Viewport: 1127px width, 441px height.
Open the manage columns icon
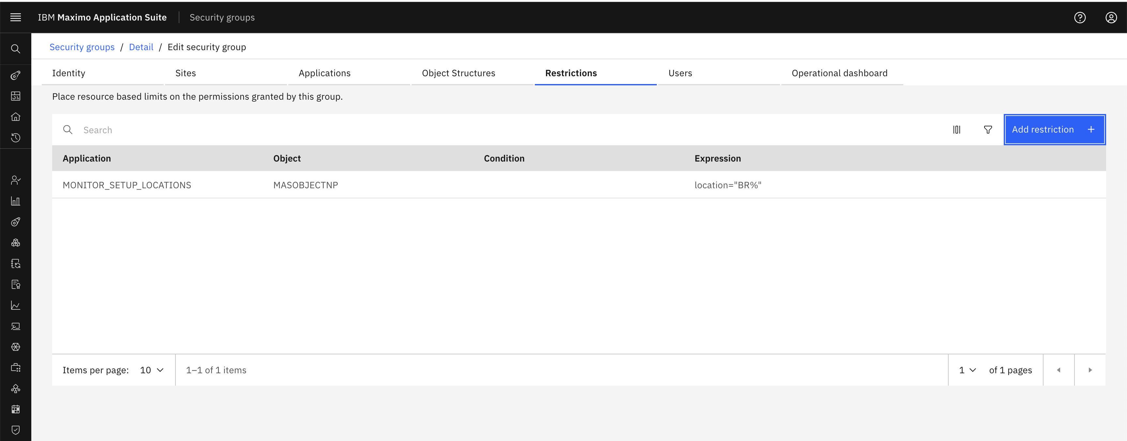click(x=957, y=129)
